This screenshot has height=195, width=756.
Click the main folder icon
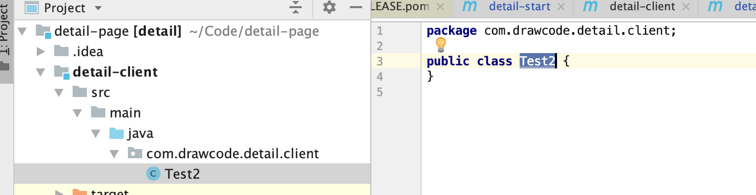(98, 112)
